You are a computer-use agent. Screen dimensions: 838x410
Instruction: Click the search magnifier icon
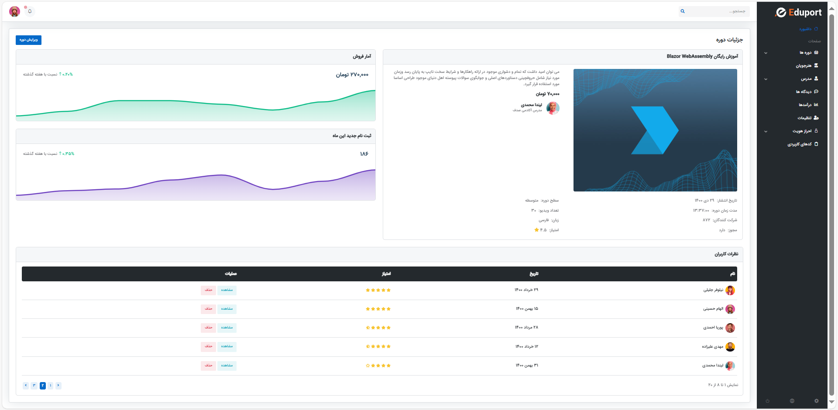[x=683, y=11]
